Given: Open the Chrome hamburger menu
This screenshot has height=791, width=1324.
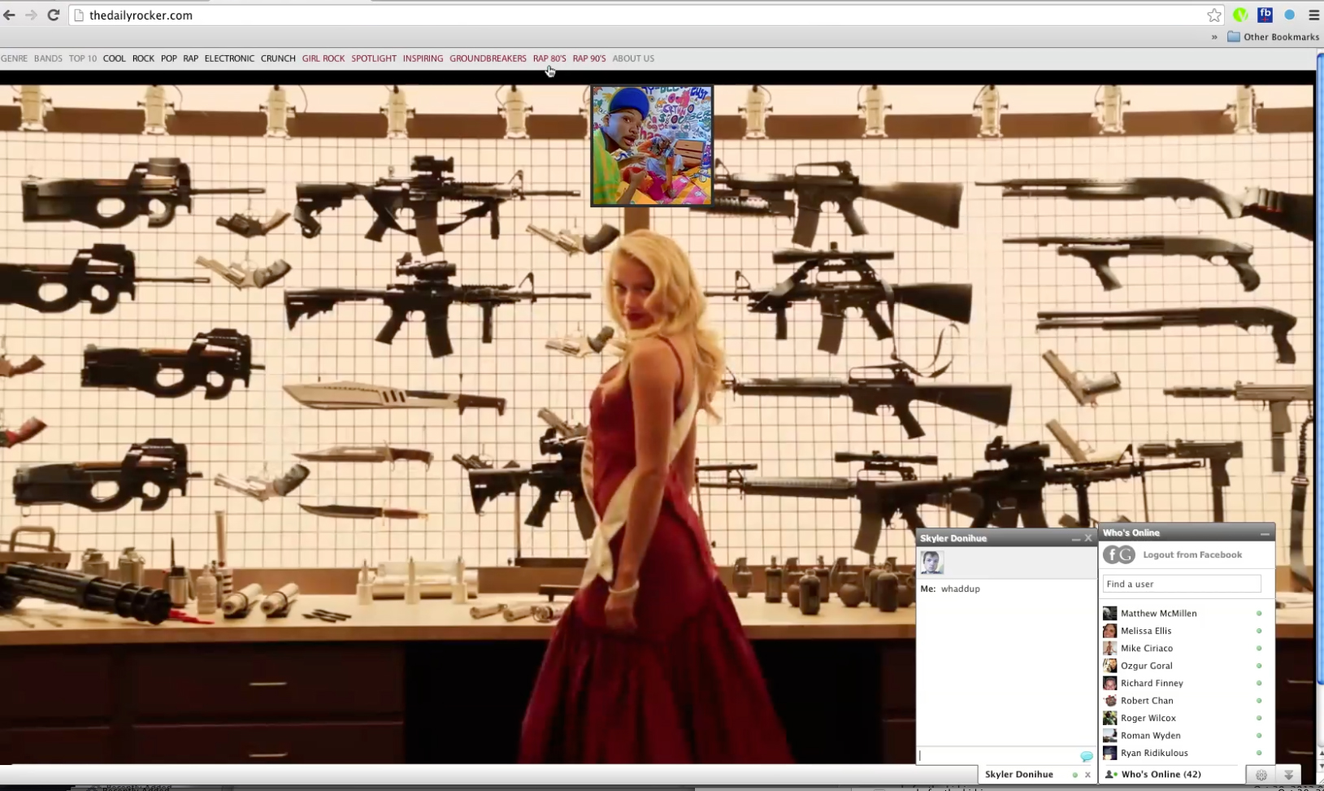Looking at the screenshot, I should (1313, 15).
